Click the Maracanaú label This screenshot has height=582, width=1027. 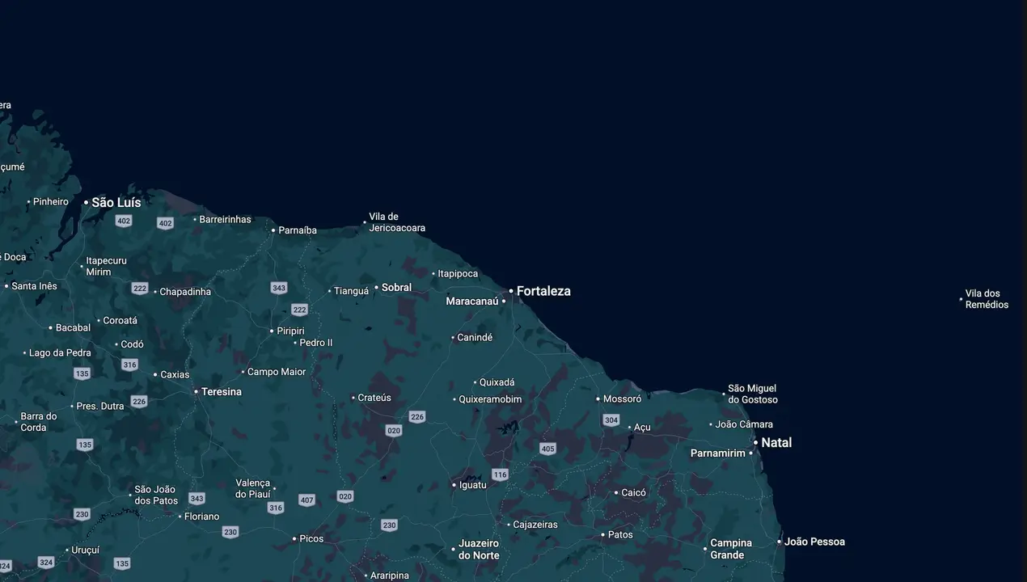point(472,302)
